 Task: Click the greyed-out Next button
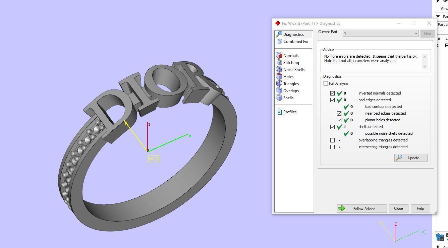[x=428, y=34]
